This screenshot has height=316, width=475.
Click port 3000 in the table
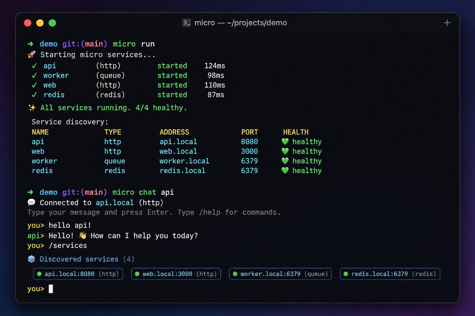coord(250,151)
